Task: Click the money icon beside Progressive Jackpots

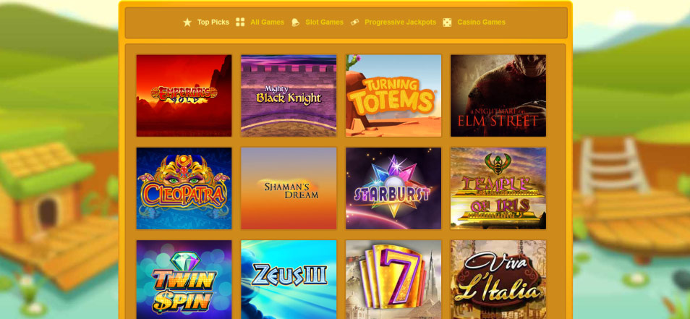Action: point(354,22)
